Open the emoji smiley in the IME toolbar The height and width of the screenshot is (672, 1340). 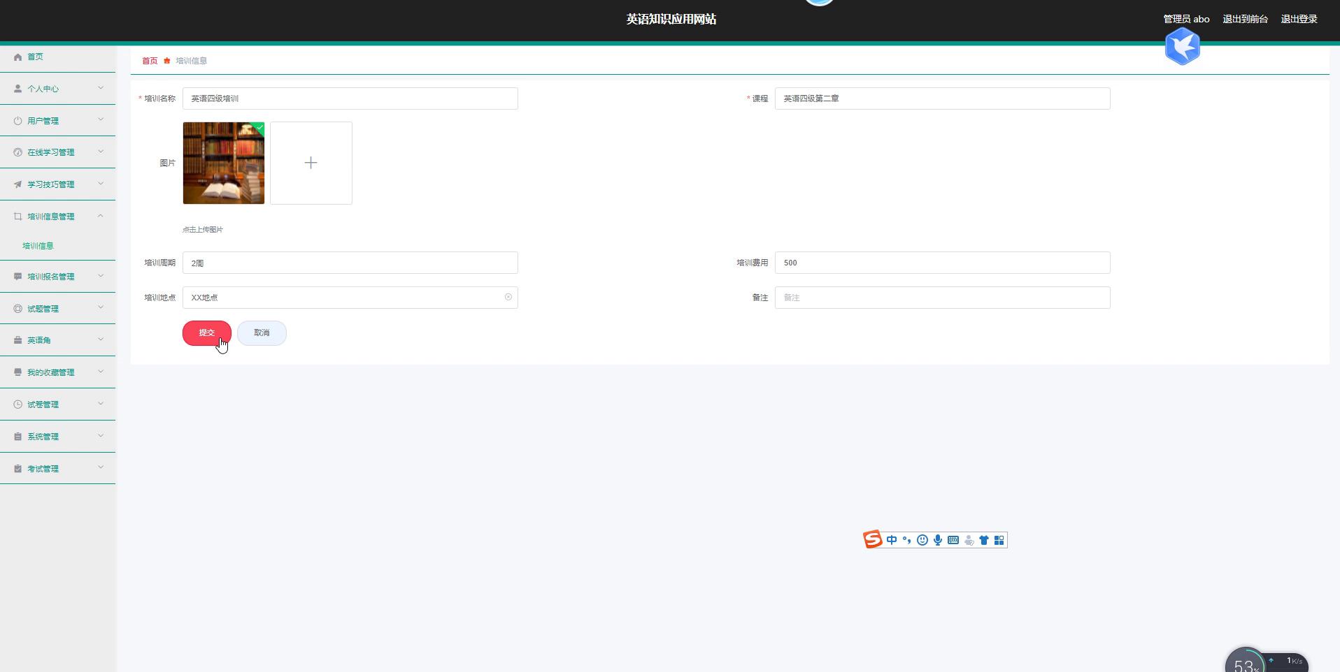tap(922, 540)
